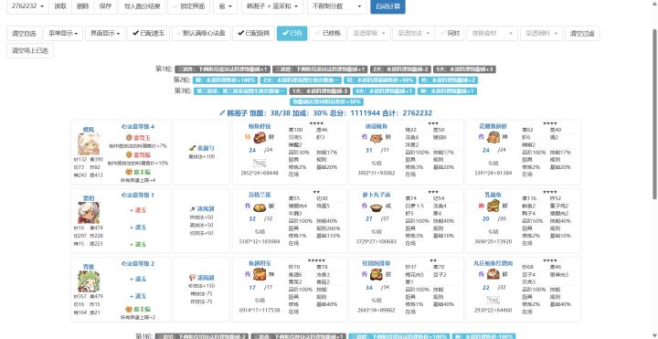This screenshot has height=339, width=658.
Task: Click the quantity 32 in the 苏格兰蛋 card
Action: (x=252, y=219)
